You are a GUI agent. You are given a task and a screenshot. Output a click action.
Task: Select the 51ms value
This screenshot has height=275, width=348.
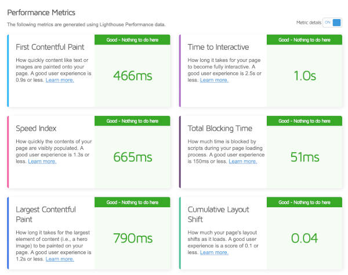pyautogui.click(x=304, y=157)
